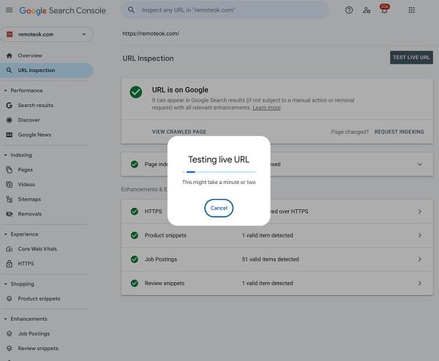Open notifications bell with red badge
The height and width of the screenshot is (361, 439).
pyautogui.click(x=384, y=10)
